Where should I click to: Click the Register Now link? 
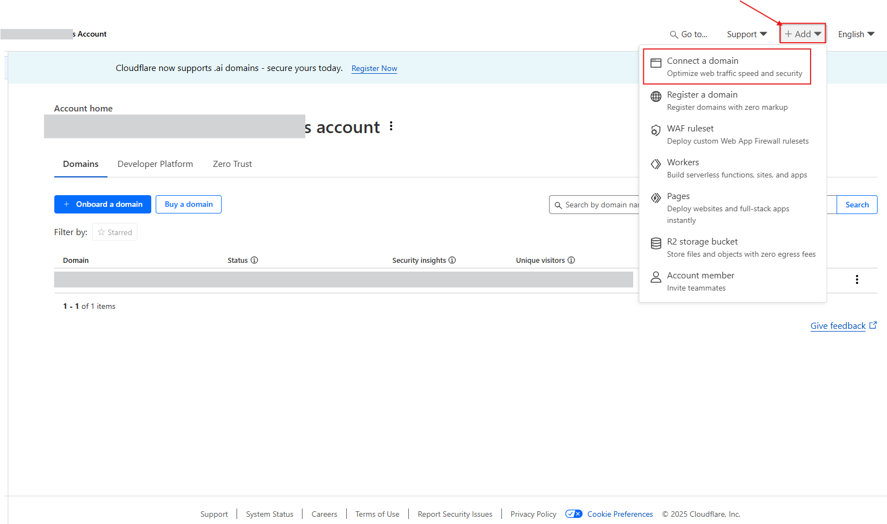click(x=375, y=68)
